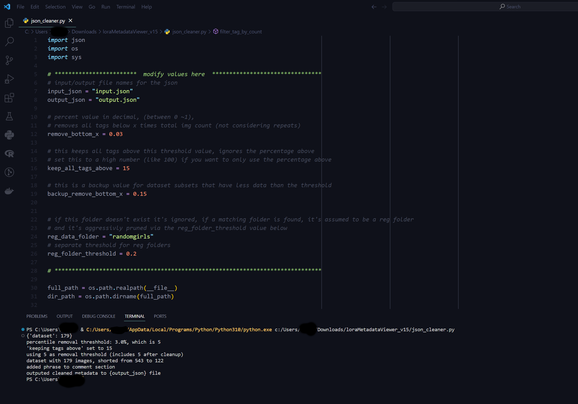This screenshot has height=404, width=578.
Task: Open Run and Debug view
Action: pos(9,79)
